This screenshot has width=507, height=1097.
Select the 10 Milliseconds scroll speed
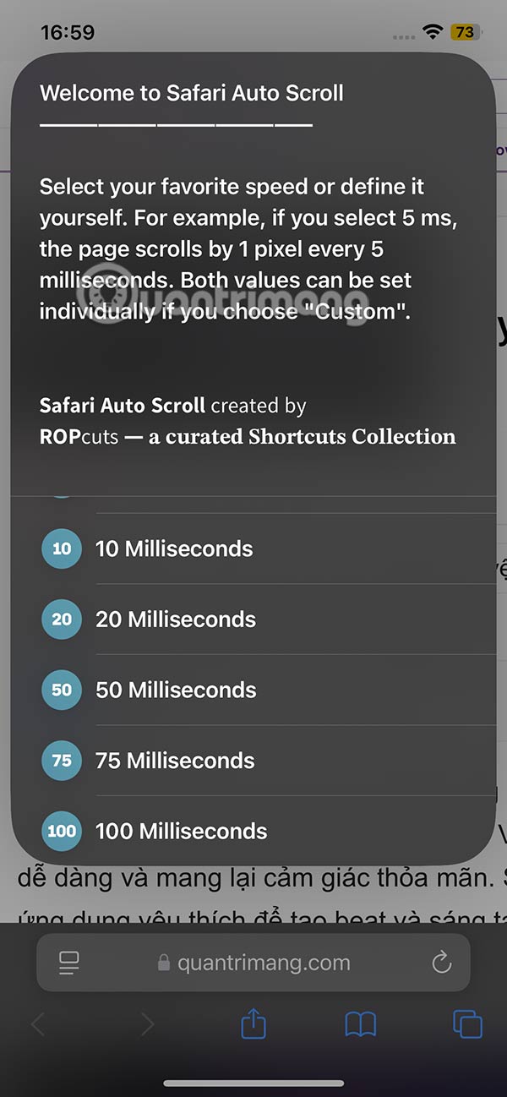(x=174, y=548)
